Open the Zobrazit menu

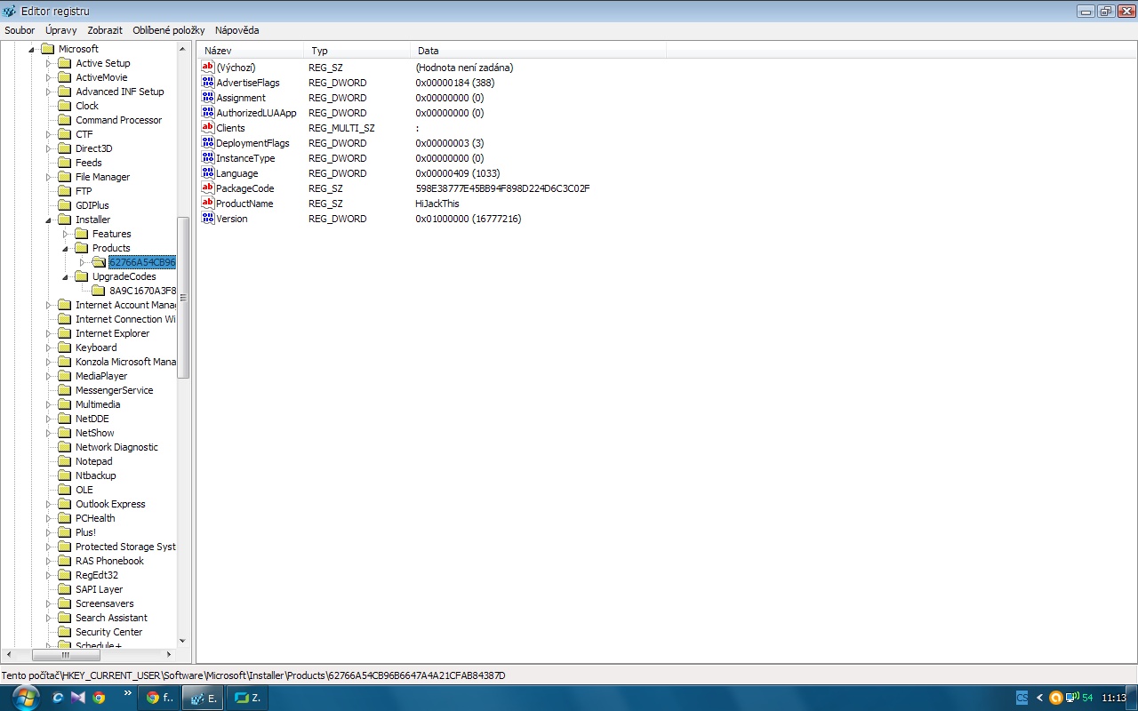click(x=105, y=30)
